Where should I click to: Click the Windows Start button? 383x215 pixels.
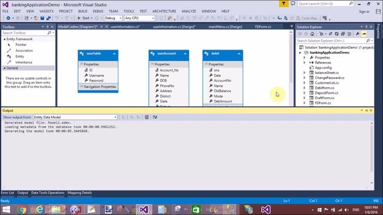tap(6, 210)
